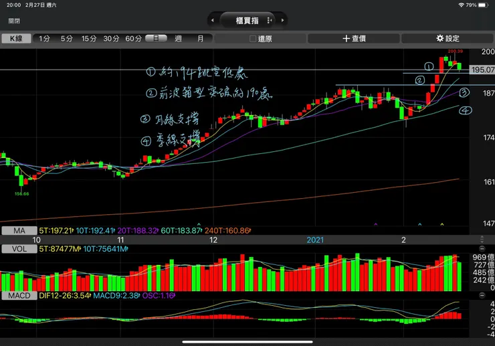This screenshot has width=495, height=346.
Task: Tap the 195.07 current price tag
Action: pos(482,70)
